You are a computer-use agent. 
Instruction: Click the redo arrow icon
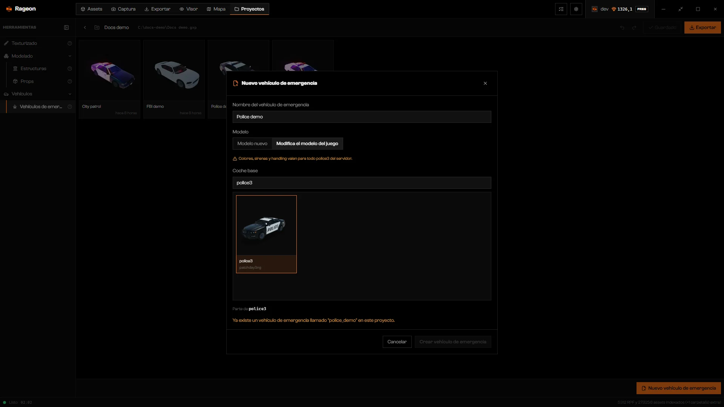[634, 28]
